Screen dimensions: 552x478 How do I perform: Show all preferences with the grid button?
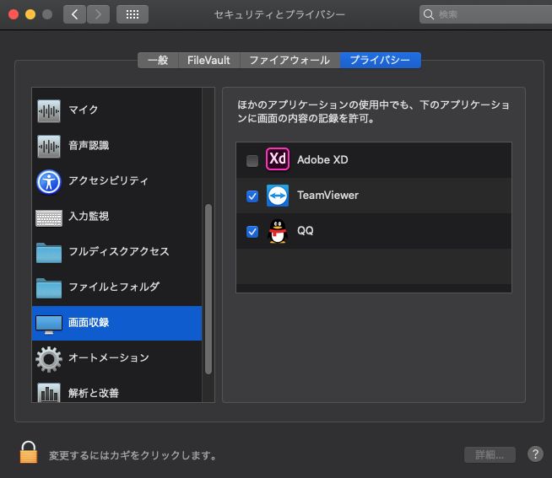click(133, 14)
